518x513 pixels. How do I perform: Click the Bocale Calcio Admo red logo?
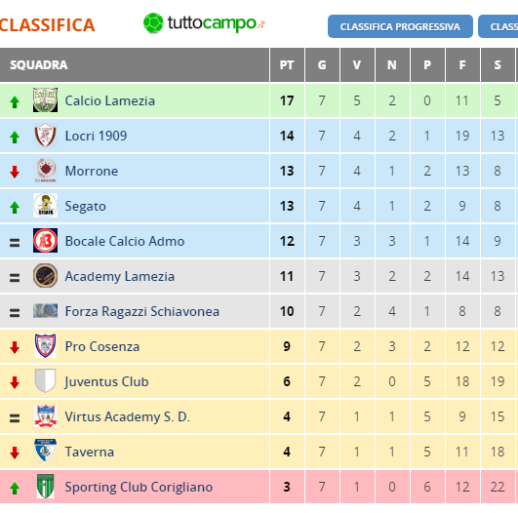[45, 241]
